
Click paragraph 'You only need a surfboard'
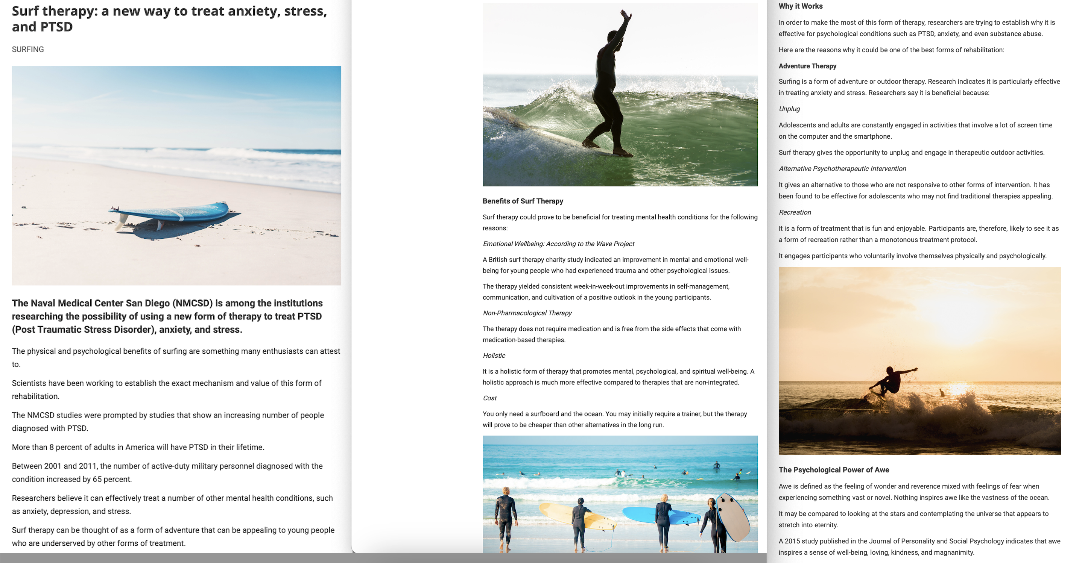615,419
